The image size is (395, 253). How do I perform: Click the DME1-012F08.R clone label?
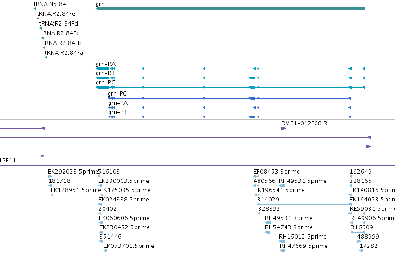pyautogui.click(x=304, y=123)
